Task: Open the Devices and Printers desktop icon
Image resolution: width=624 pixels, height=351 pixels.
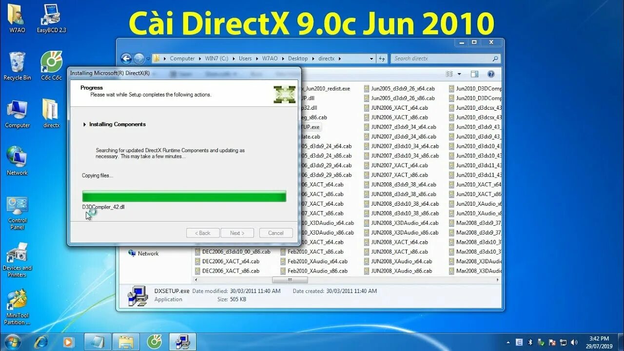Action: pos(17,260)
